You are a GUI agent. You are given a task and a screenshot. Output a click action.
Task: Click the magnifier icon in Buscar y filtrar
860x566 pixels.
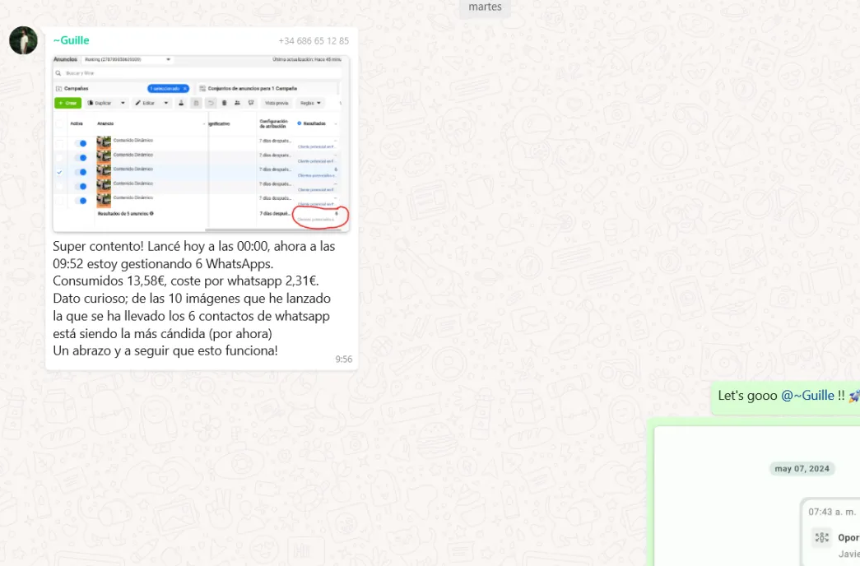tap(58, 73)
